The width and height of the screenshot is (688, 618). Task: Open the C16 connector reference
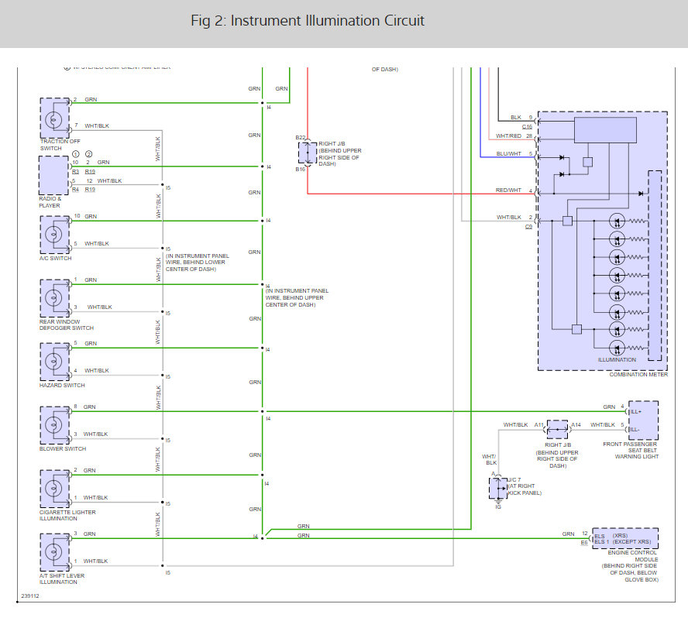527,126
